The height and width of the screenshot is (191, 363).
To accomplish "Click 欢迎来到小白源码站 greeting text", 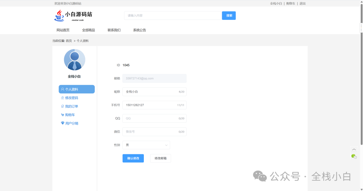I will click(x=68, y=3).
